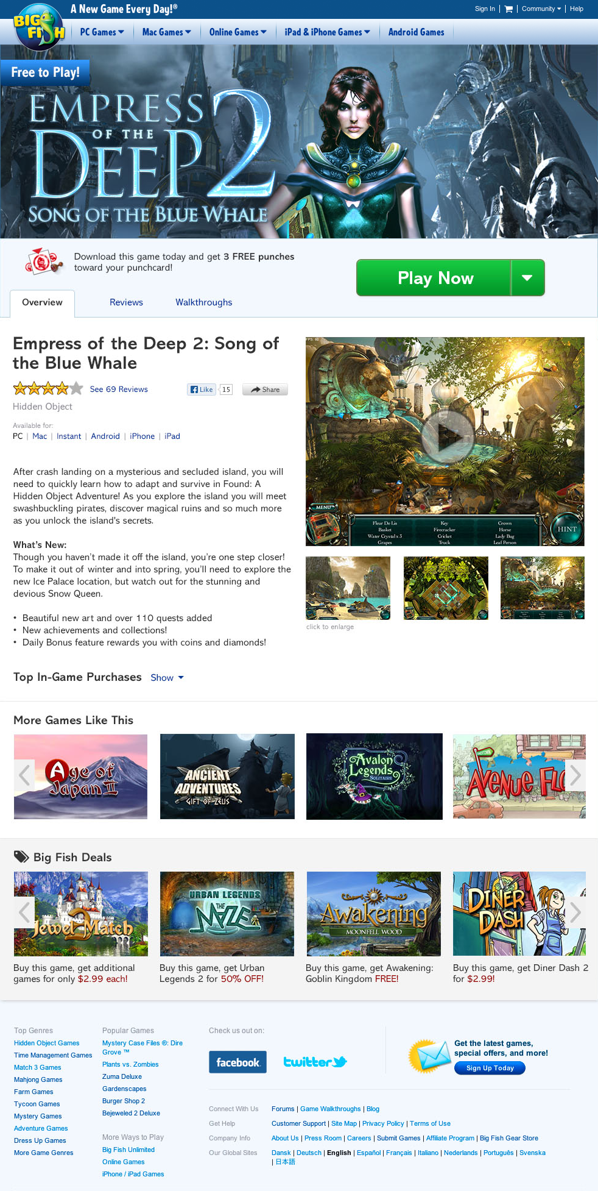This screenshot has height=1191, width=598.
Task: Expand the Community menu
Action: (541, 9)
